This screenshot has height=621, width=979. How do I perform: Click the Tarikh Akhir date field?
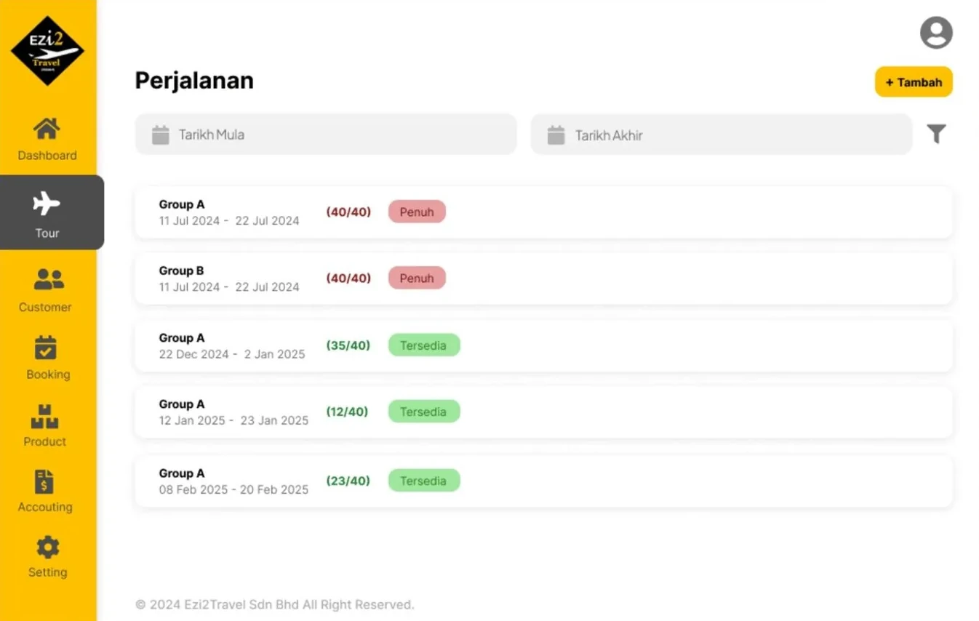pos(721,135)
